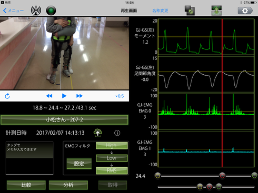Tap the battery 67% status indicator

click(x=250, y=3)
